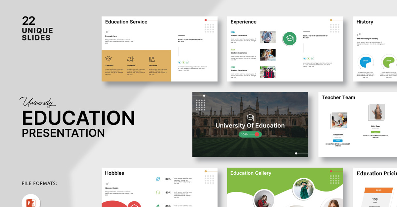The image size is (397, 207).
Task: Click the orange BASIC pricing tab
Action: 378,190
